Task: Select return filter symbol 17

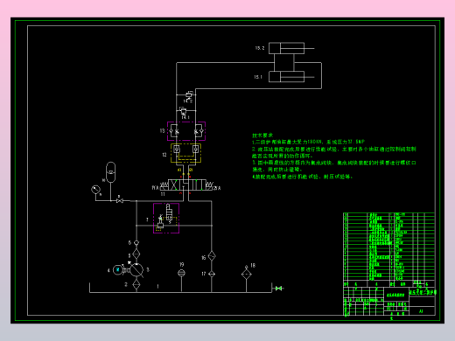Action: 212,274
